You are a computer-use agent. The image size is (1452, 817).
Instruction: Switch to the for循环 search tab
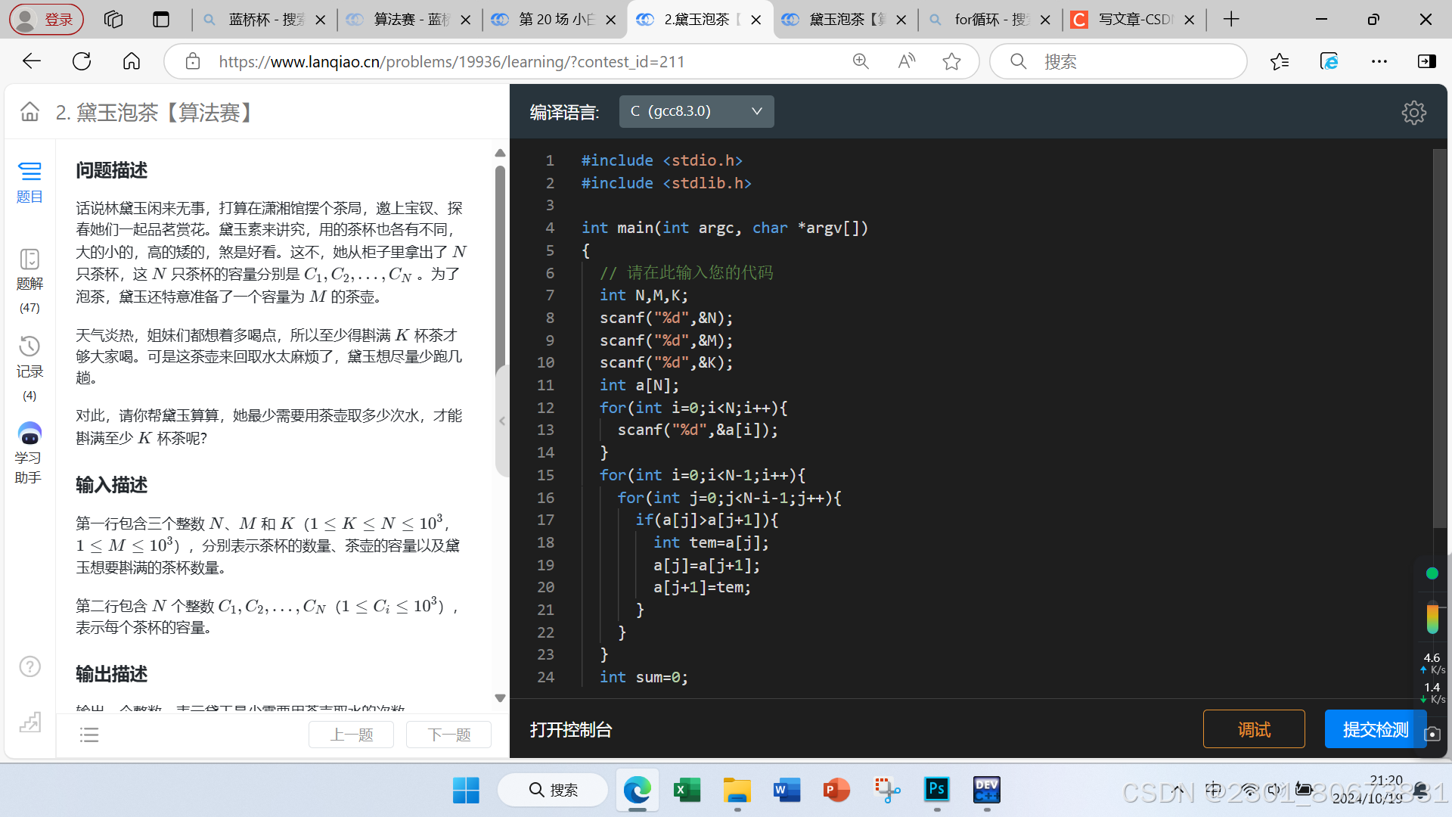(x=989, y=20)
